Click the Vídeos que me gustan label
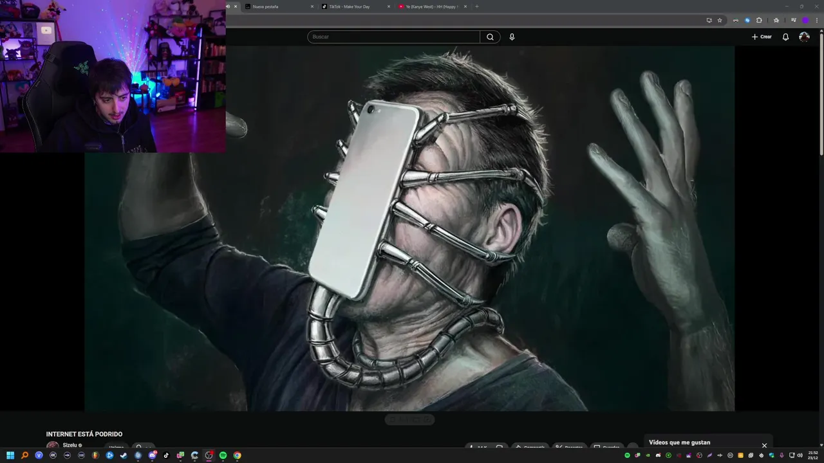 tap(679, 442)
